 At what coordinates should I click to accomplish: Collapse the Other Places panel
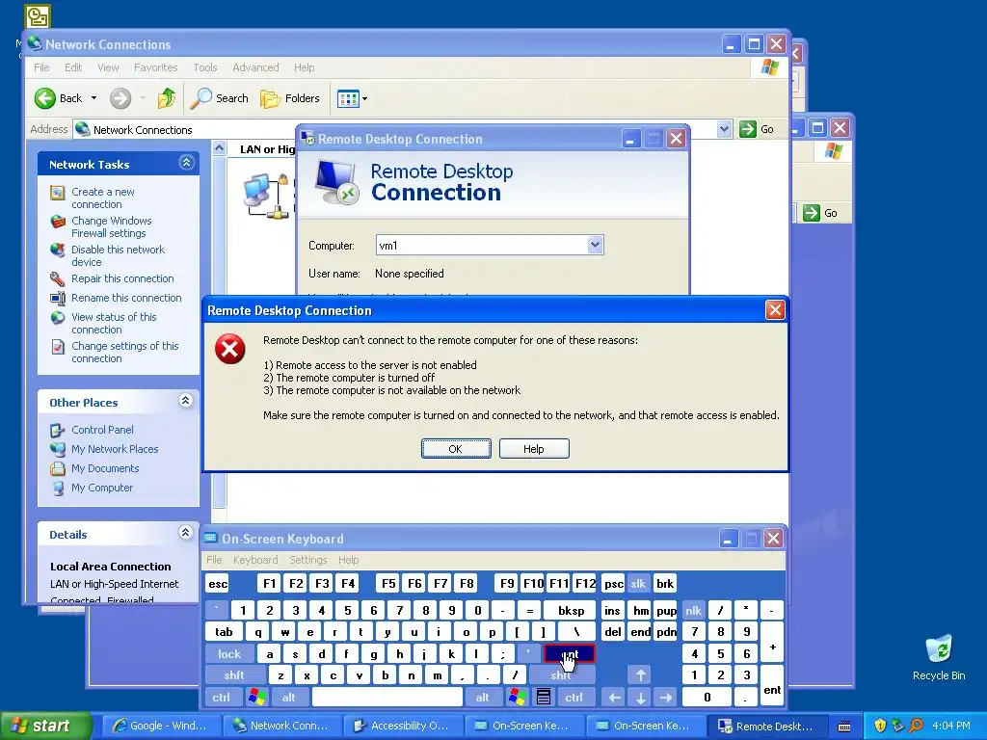pos(186,401)
